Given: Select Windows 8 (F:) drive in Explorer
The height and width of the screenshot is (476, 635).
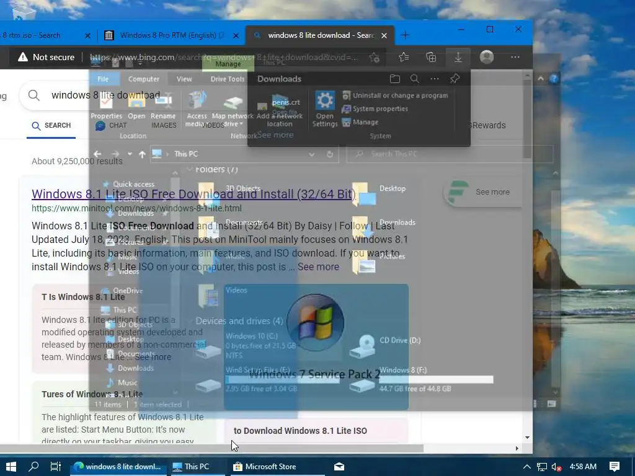Looking at the screenshot, I should (x=421, y=379).
